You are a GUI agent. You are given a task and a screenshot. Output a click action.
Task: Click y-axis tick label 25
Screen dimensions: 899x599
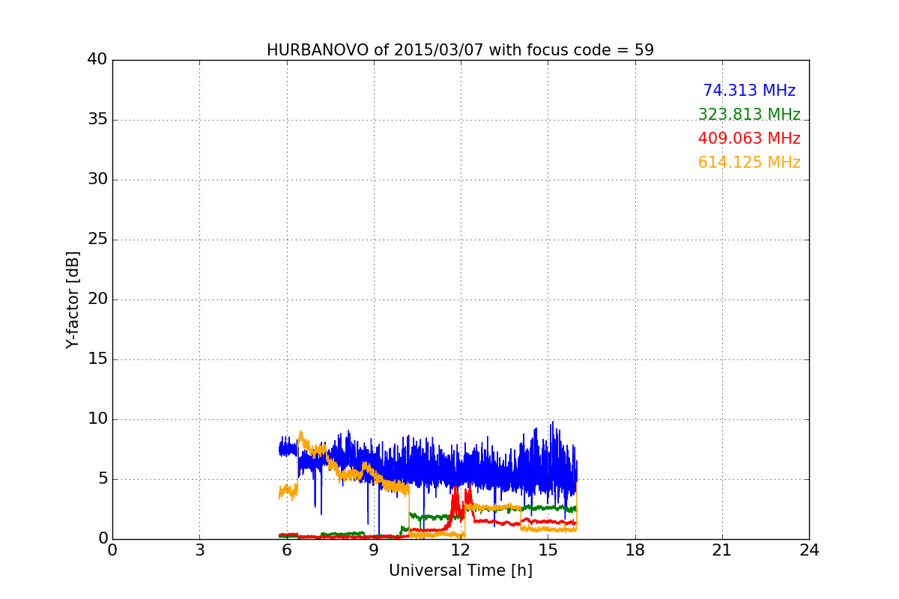97,240
